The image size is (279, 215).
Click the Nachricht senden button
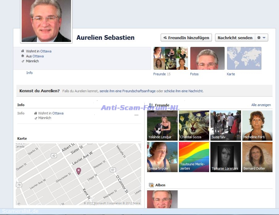coord(235,38)
